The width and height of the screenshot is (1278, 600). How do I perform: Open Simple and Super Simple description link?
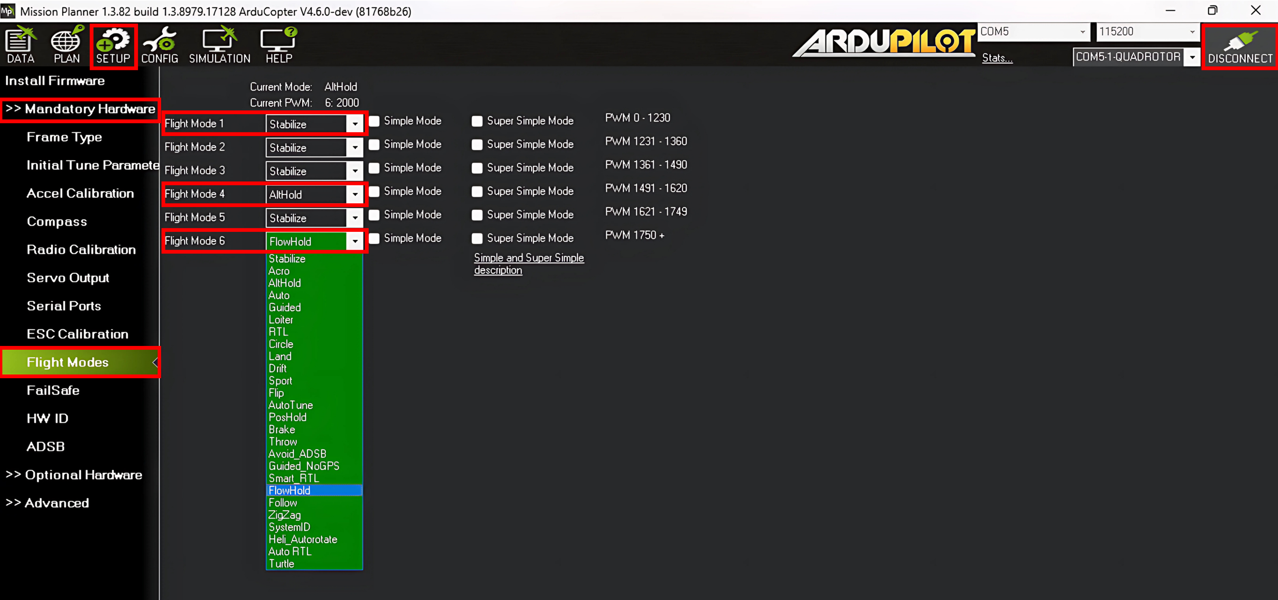click(x=529, y=264)
